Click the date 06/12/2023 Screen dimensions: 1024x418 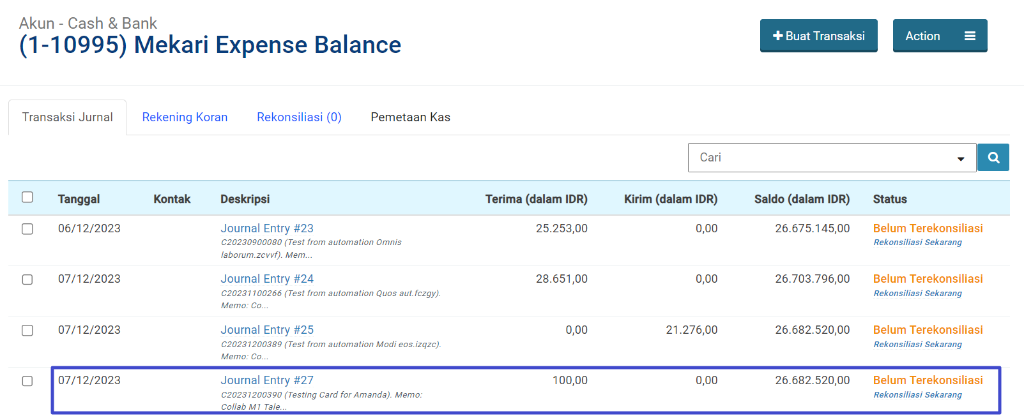pos(89,228)
